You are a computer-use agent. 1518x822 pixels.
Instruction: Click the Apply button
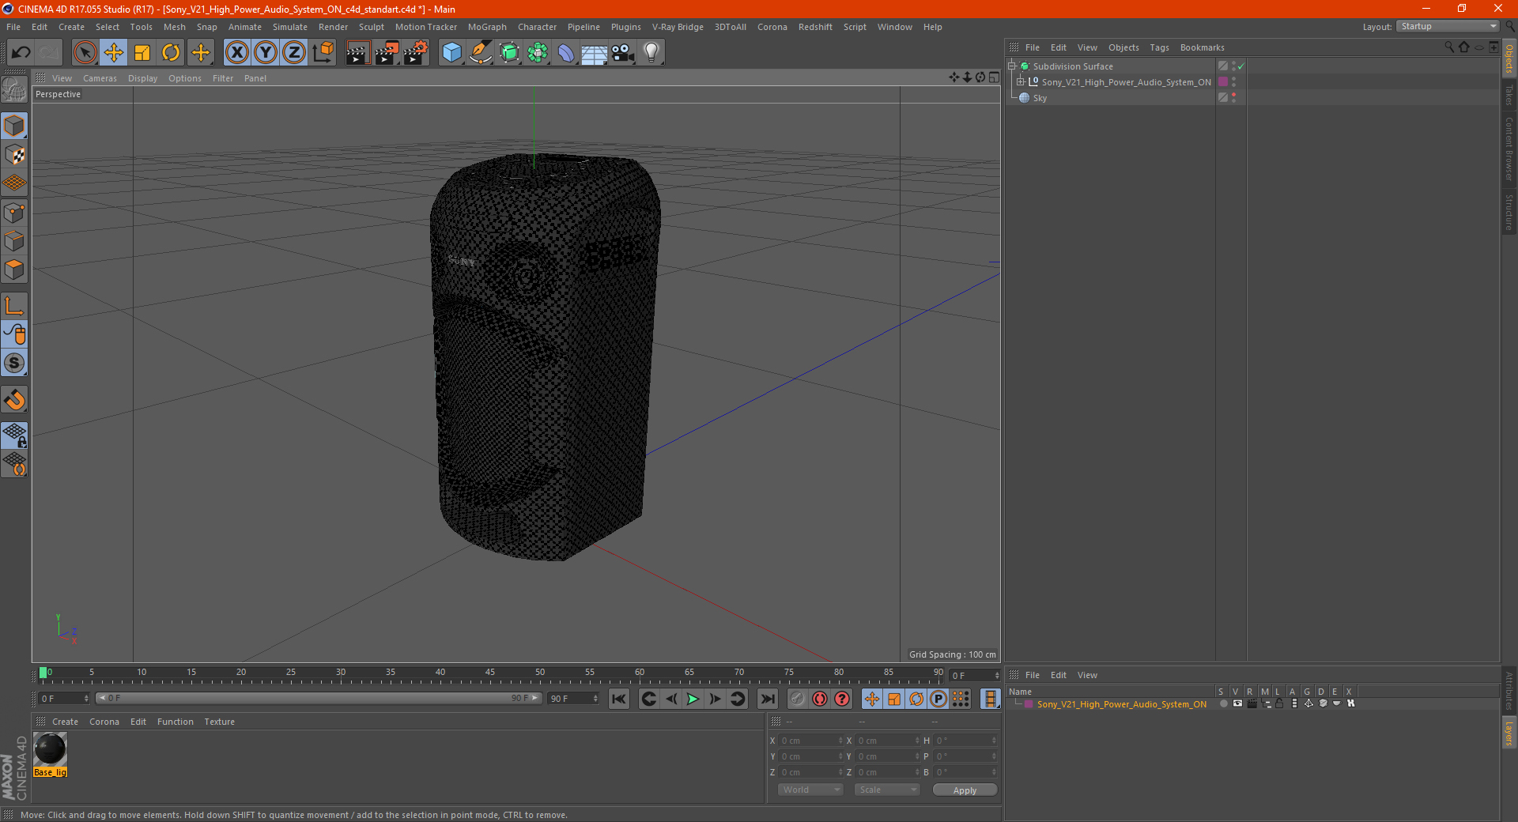[x=965, y=790]
